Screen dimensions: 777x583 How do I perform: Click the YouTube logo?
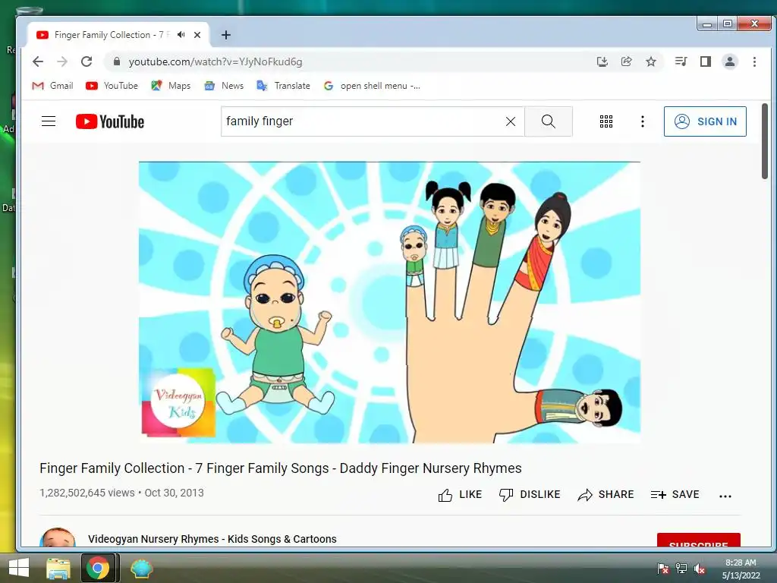110,121
